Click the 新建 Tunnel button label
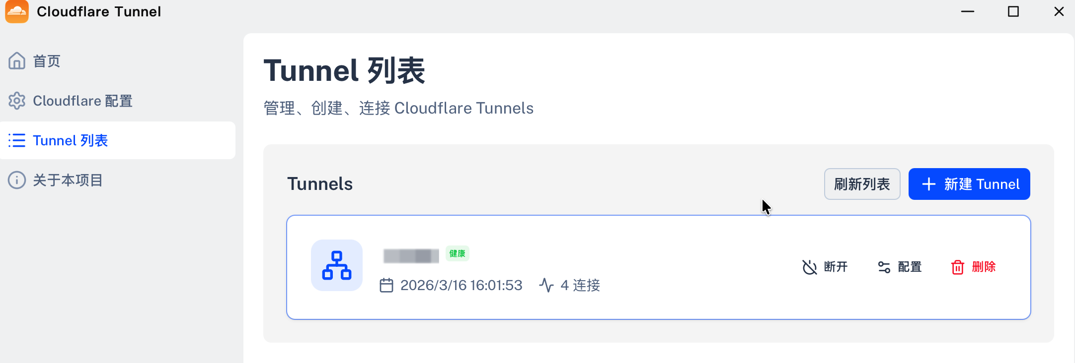The height and width of the screenshot is (363, 1075). pyautogui.click(x=982, y=184)
